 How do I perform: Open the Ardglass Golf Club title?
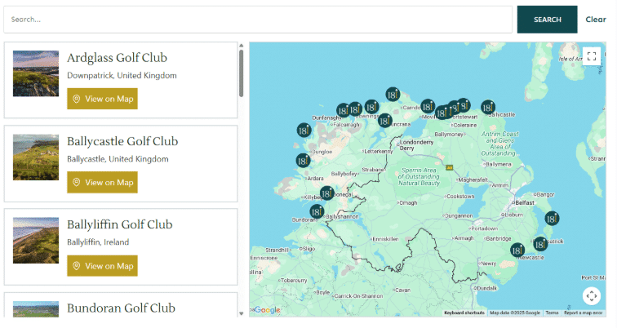117,58
